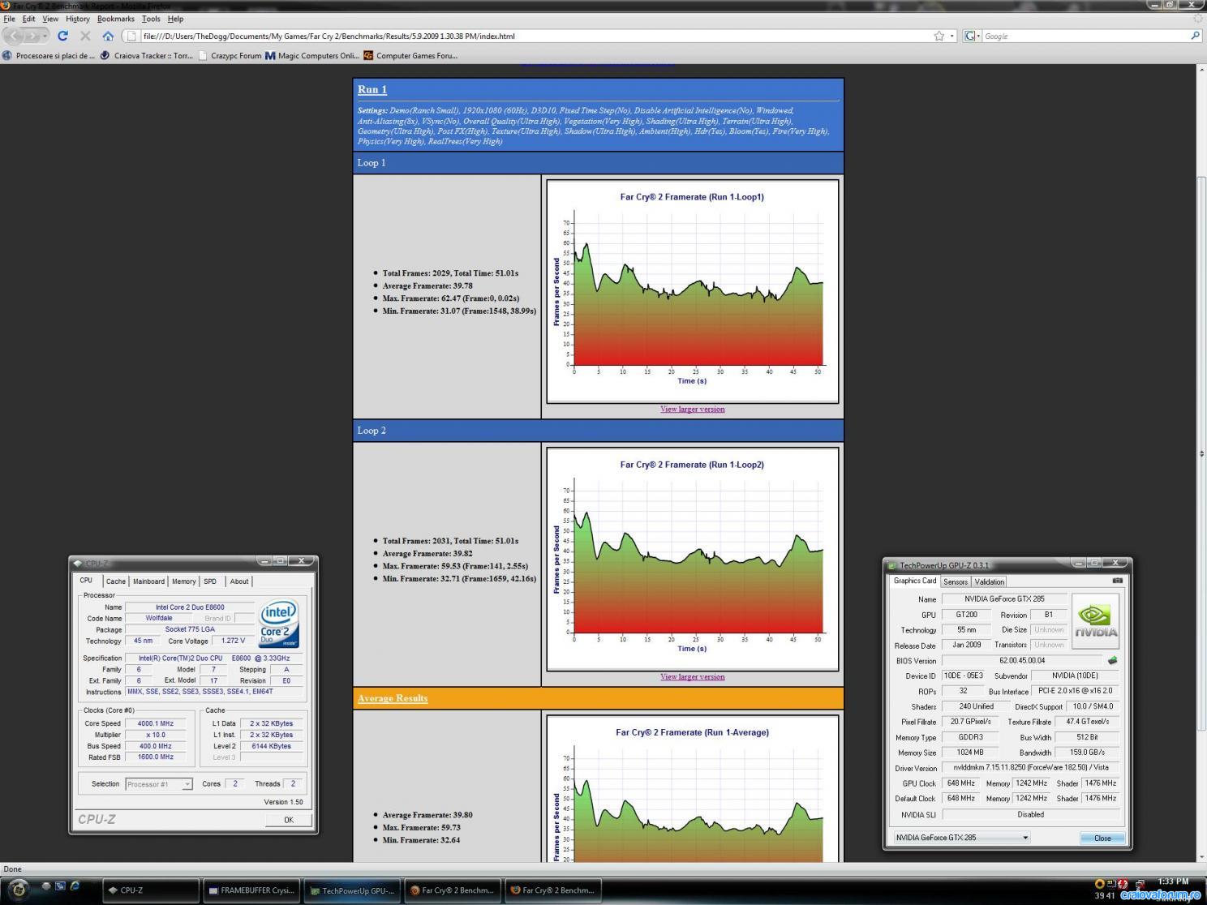Screen dimensions: 1207x905
Task: Open CPU-Z from the taskbar
Action: pos(151,890)
